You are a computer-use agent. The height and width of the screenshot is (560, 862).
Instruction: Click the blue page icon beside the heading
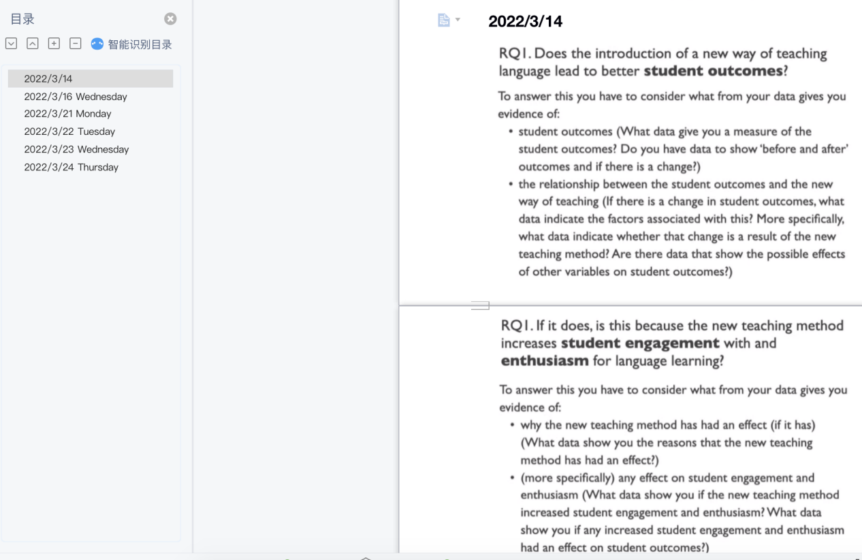[x=444, y=20]
